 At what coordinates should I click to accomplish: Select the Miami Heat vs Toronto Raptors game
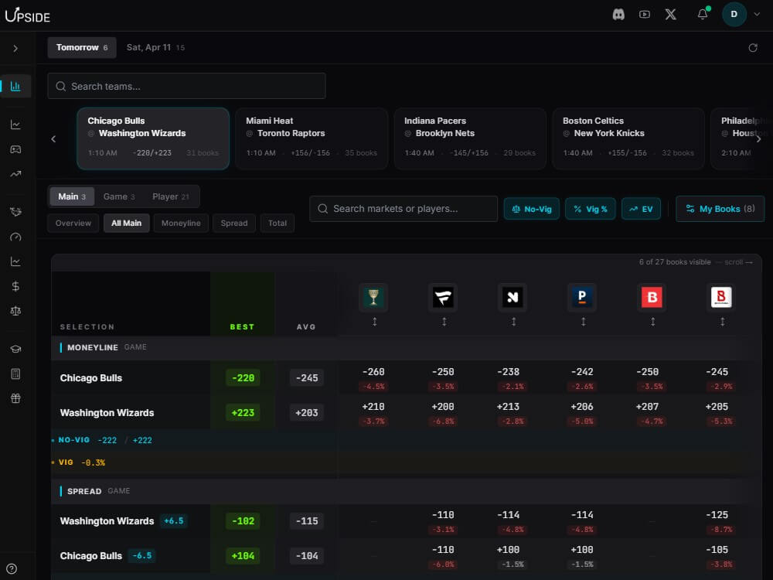311,138
